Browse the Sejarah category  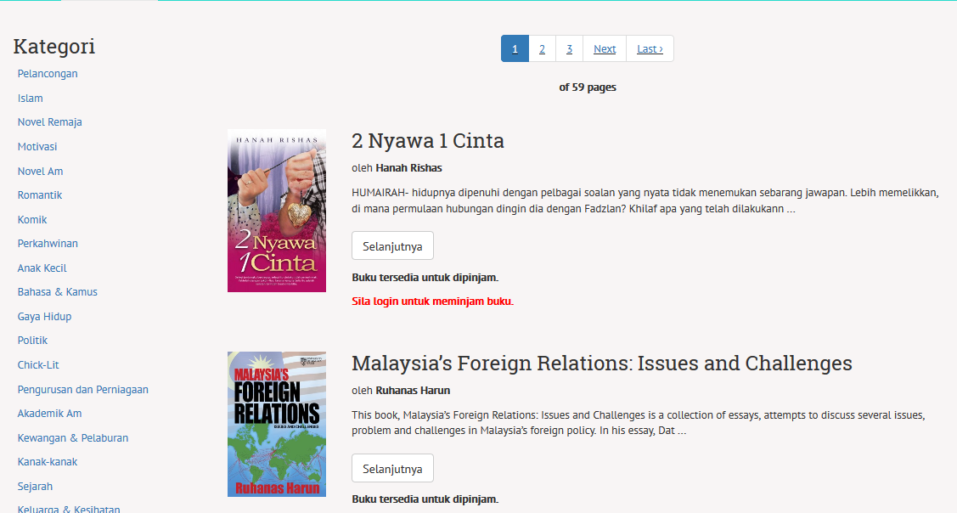pos(36,487)
